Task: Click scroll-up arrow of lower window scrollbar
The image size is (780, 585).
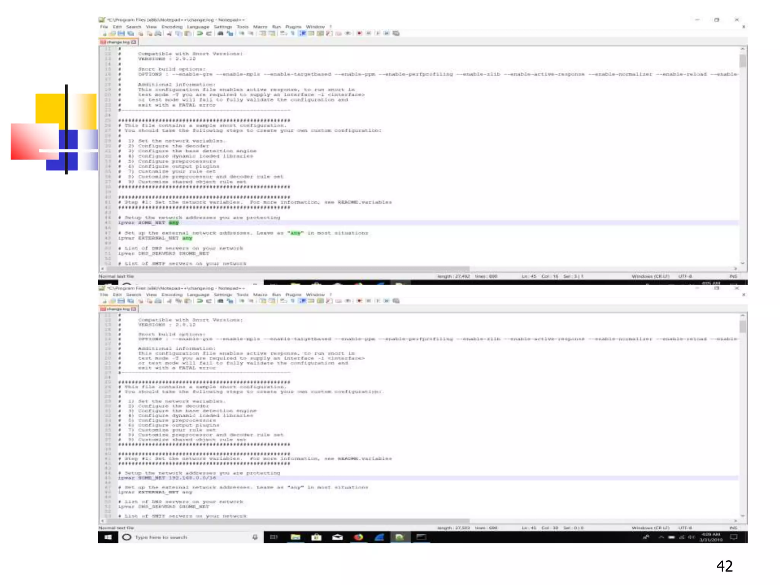Action: pos(743,316)
